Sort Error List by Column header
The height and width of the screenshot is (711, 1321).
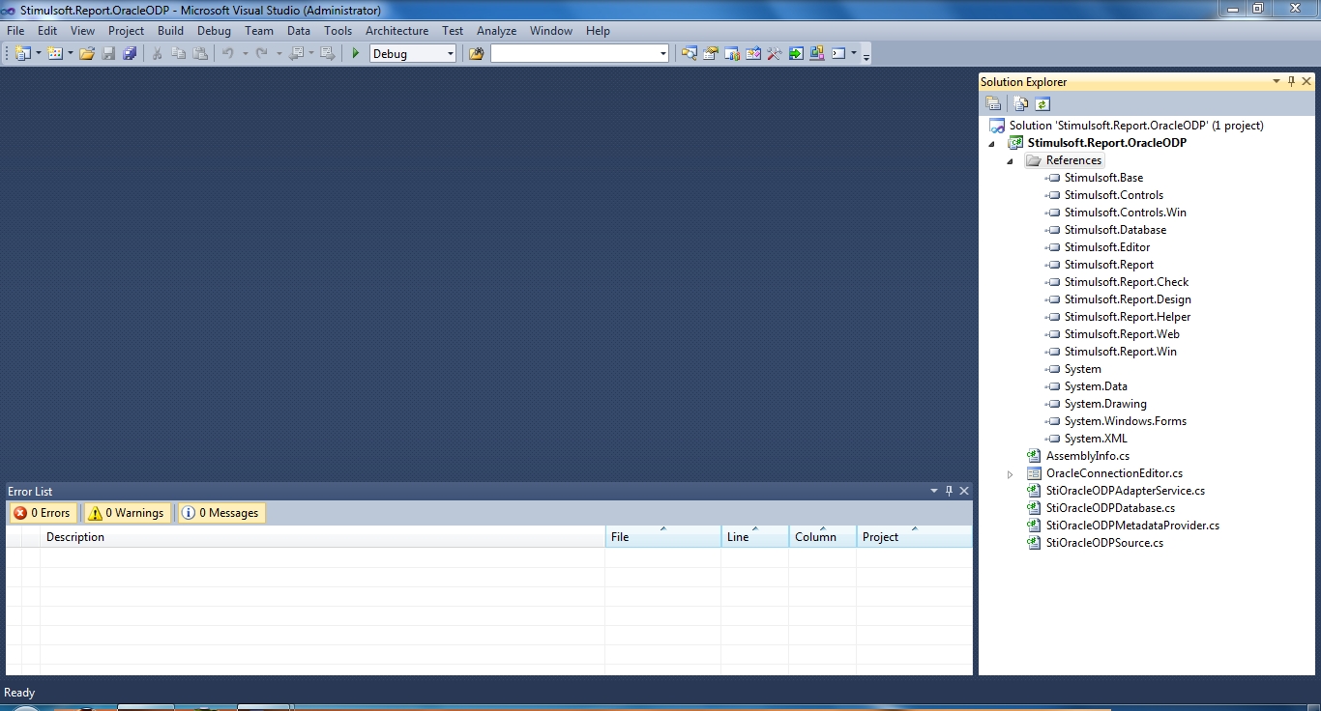823,537
